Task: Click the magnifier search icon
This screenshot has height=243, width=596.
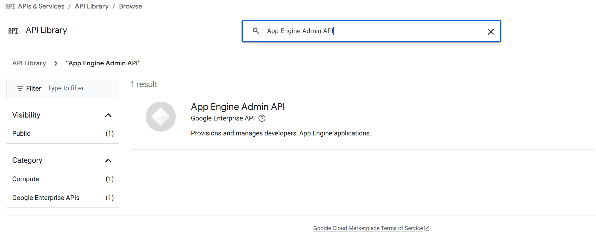Action: [256, 31]
